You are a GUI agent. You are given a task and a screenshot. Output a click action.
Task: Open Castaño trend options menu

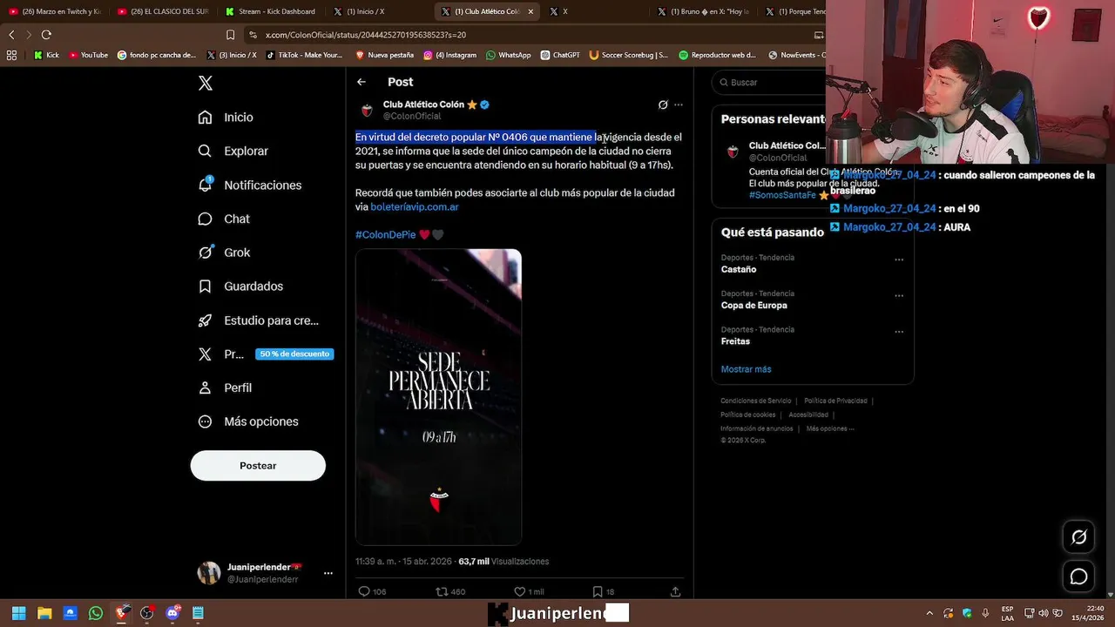[899, 260]
